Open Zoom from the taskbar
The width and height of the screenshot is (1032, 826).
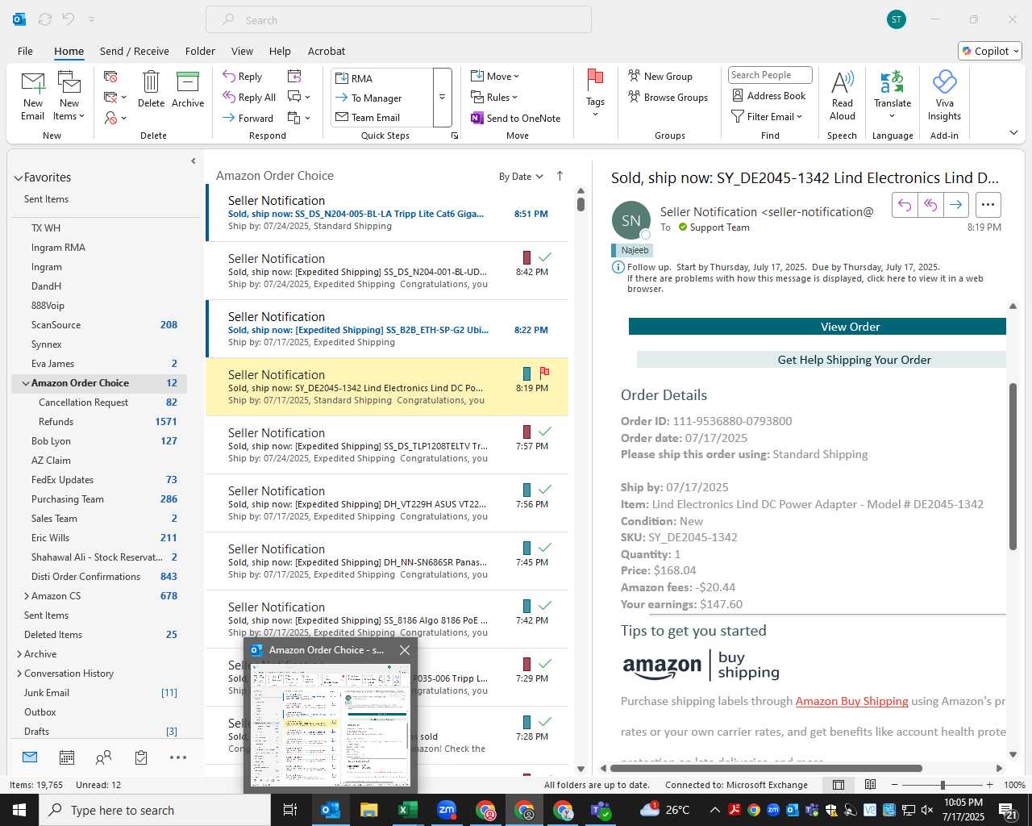tap(446, 810)
